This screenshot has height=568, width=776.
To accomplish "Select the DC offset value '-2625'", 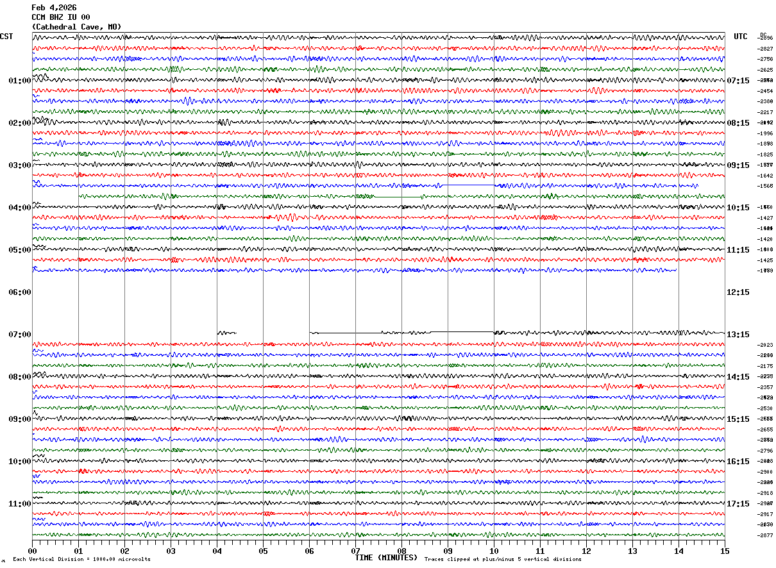I will [766, 70].
